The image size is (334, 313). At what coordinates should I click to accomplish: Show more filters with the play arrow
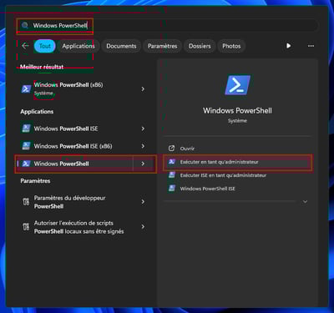pyautogui.click(x=289, y=46)
